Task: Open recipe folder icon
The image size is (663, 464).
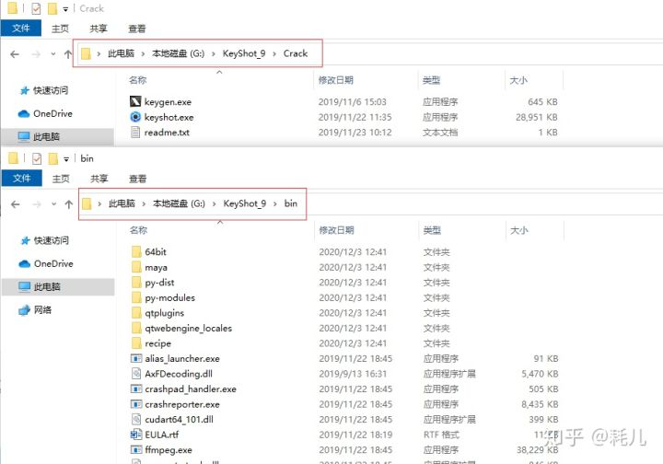Action: [x=136, y=343]
